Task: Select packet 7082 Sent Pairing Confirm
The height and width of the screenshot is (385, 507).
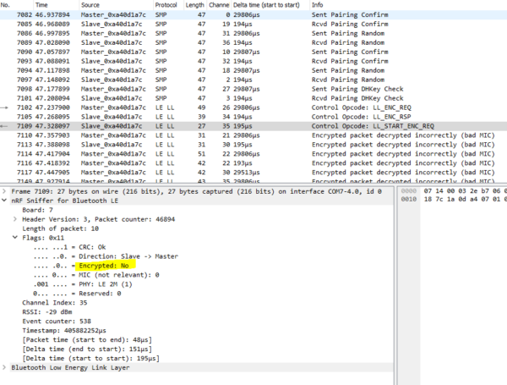Action: point(253,16)
